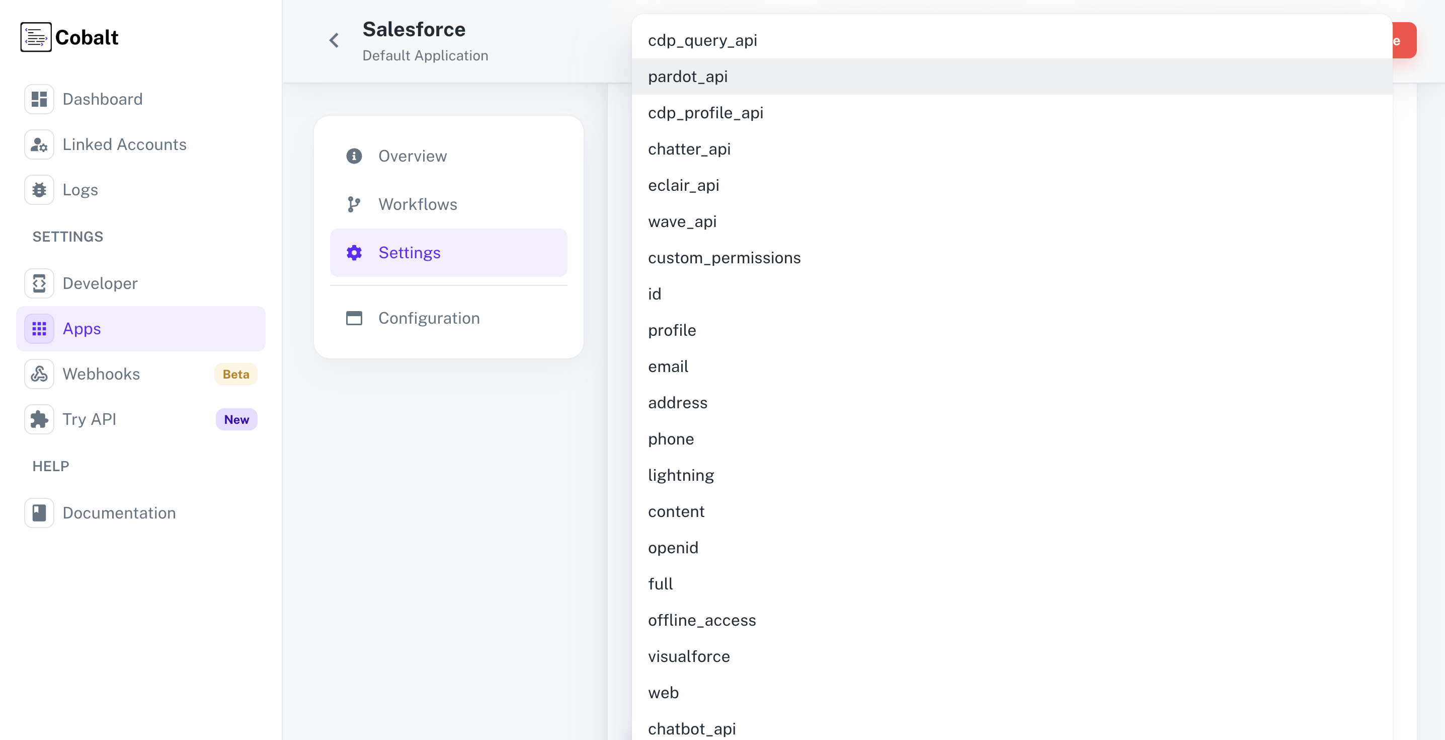Click the Settings gear icon
The height and width of the screenshot is (740, 1445).
tap(354, 252)
